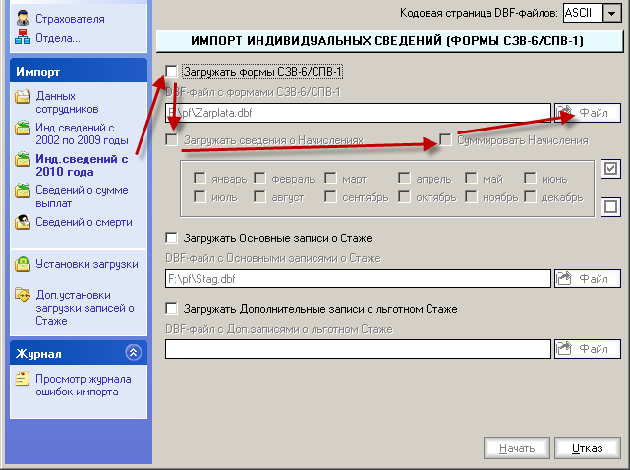Toggle Суммировать Начисления checkbox
Screen dimensions: 630x470
tap(445, 140)
